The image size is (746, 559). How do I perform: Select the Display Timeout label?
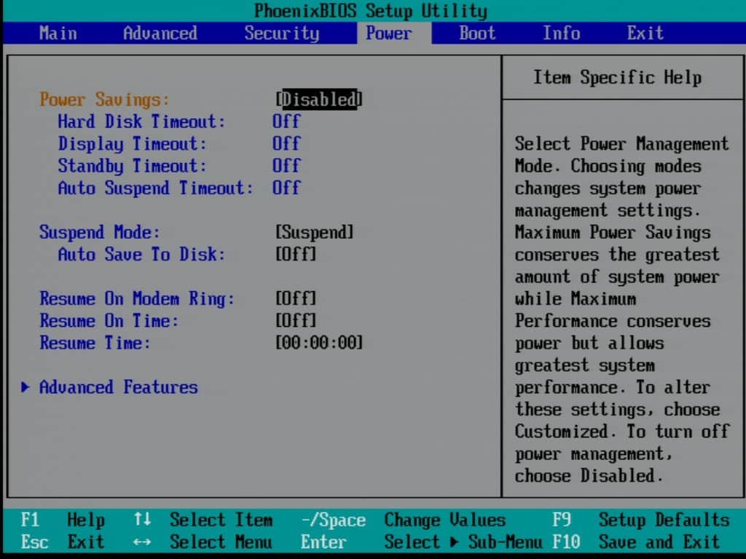pos(133,144)
